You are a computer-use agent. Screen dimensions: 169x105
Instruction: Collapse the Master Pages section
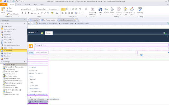coord(25,62)
